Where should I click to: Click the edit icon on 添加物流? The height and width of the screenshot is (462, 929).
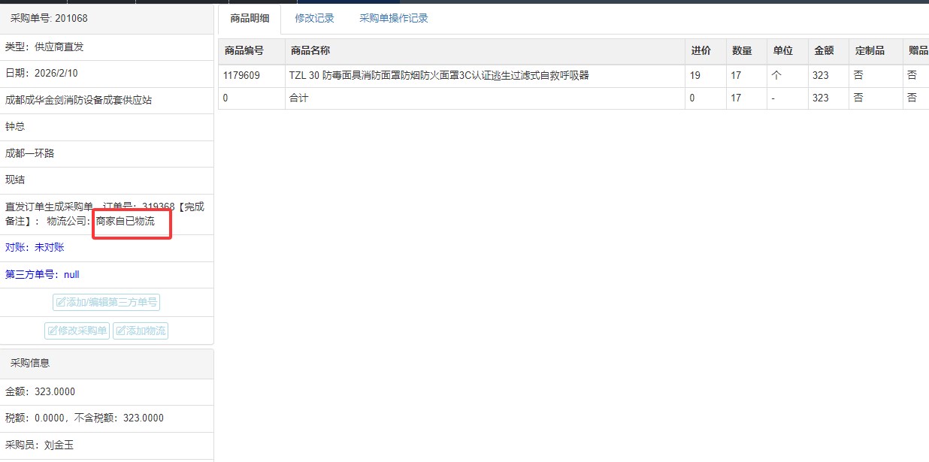point(120,331)
